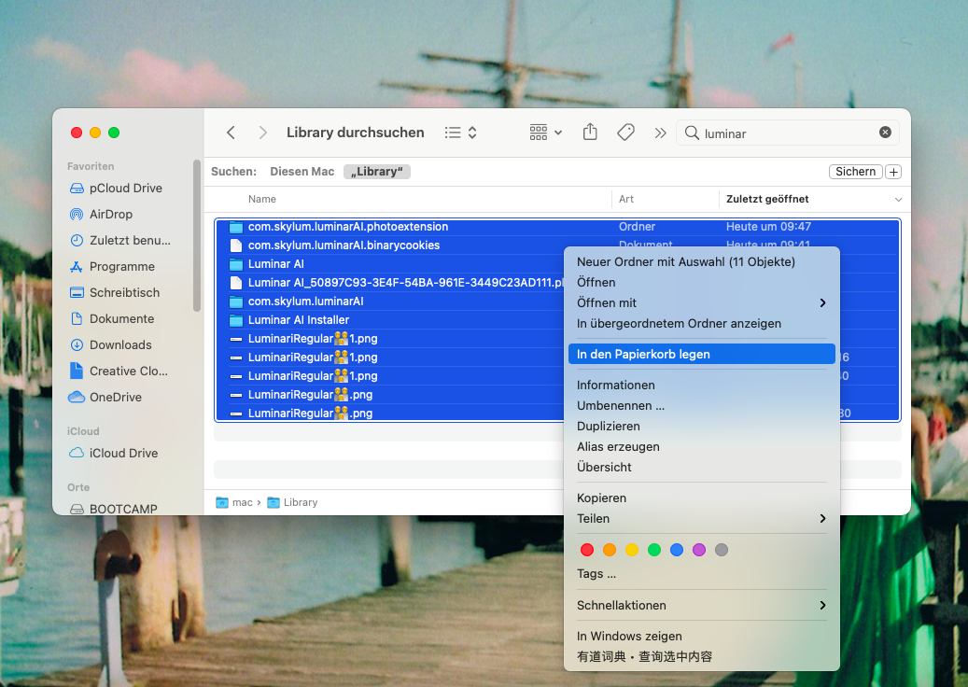The width and height of the screenshot is (968, 687).
Task: Go forward with the right chevron
Action: 263,133
